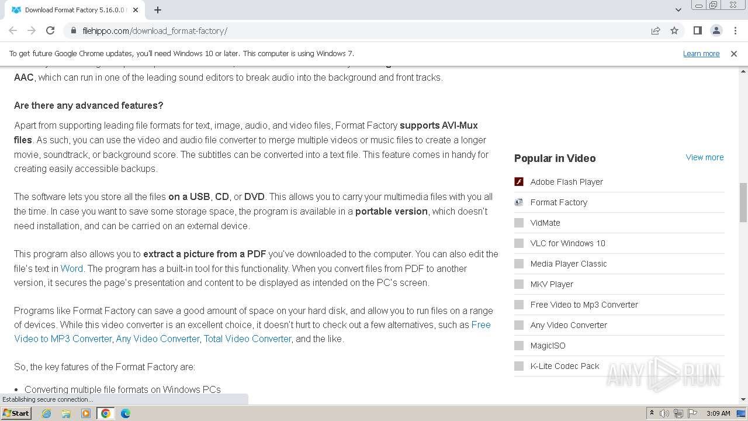This screenshot has width=748, height=421.
Task: Open the Chrome profile avatar
Action: (x=716, y=30)
